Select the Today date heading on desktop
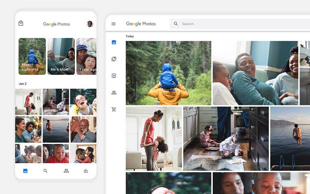Screen dimensions: 310x194 130,36
